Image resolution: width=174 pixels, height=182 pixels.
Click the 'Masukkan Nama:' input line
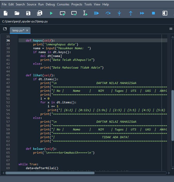(x=62, y=48)
